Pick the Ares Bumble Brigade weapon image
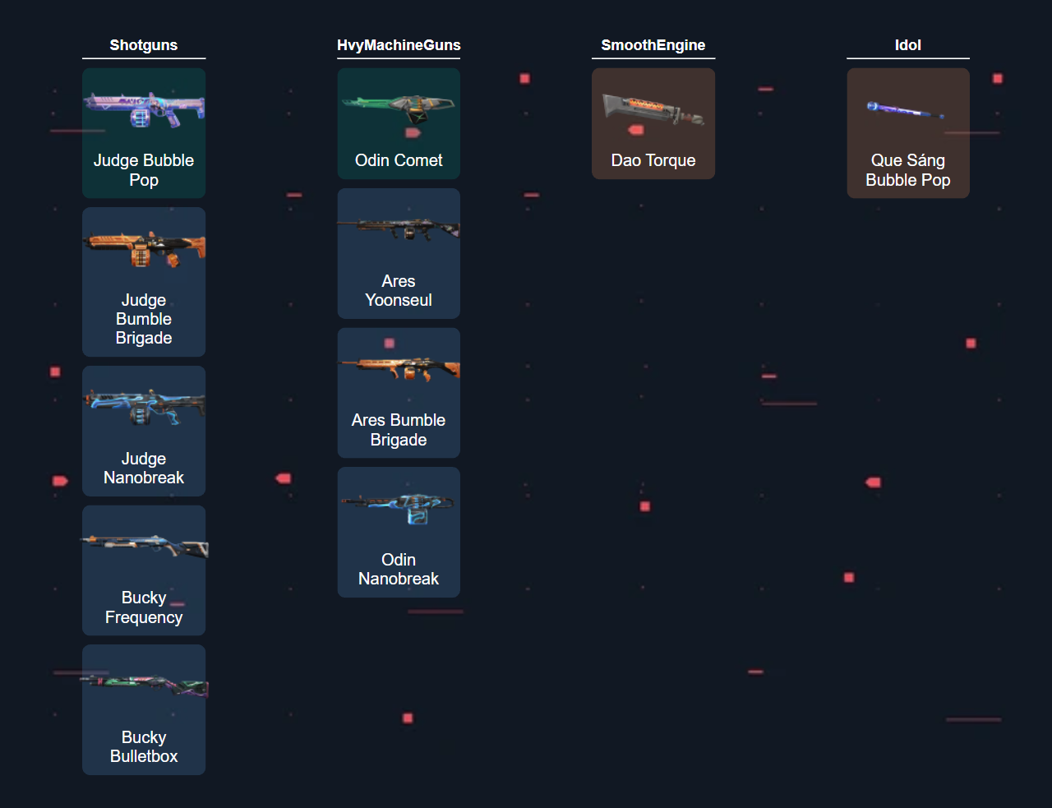Image resolution: width=1052 pixels, height=808 pixels. point(399,369)
